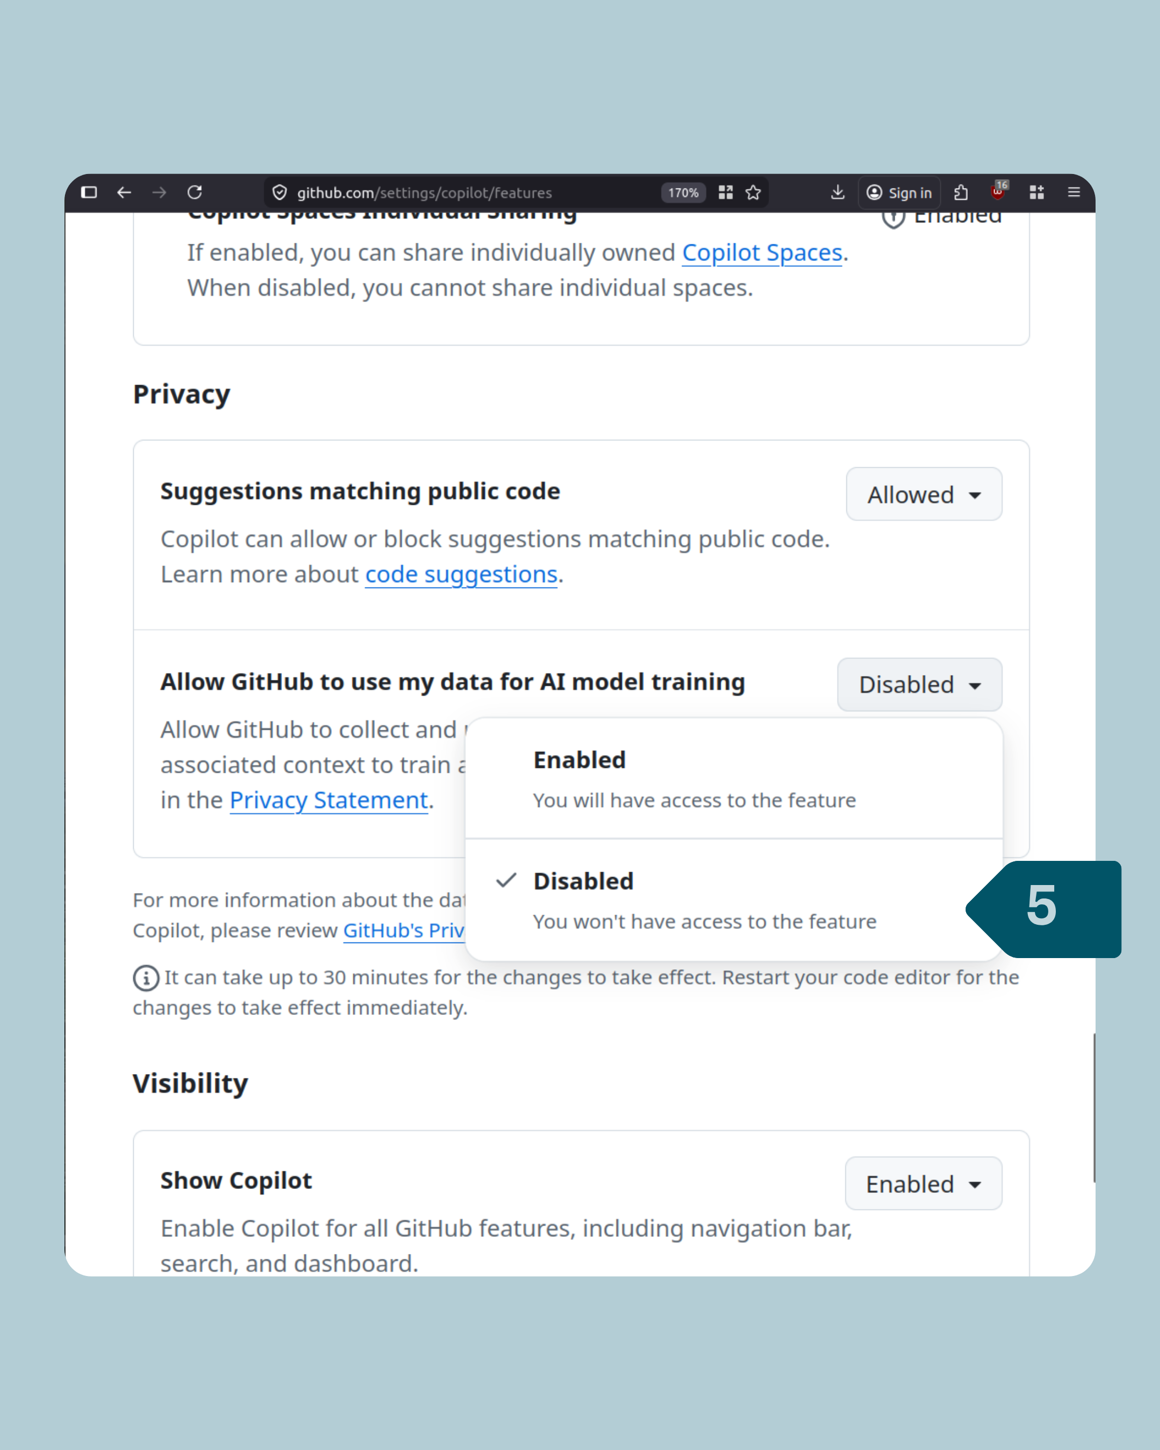The image size is (1160, 1450).
Task: Open the Privacy Statement link
Action: click(329, 800)
